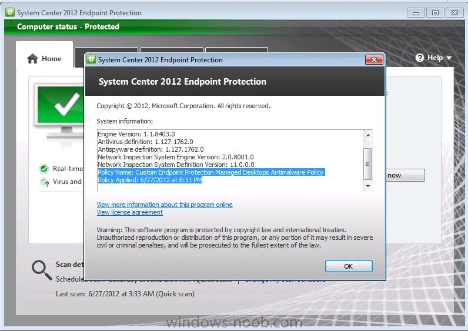Open 'View more information about this program online'
This screenshot has height=331, width=468.
coord(165,205)
